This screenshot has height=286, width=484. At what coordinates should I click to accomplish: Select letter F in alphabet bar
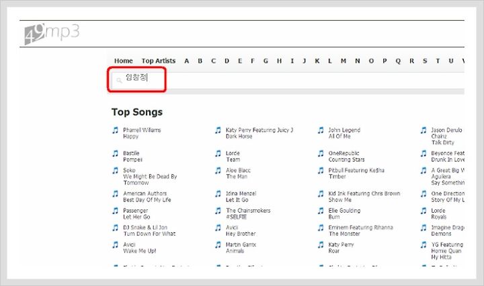click(x=253, y=61)
